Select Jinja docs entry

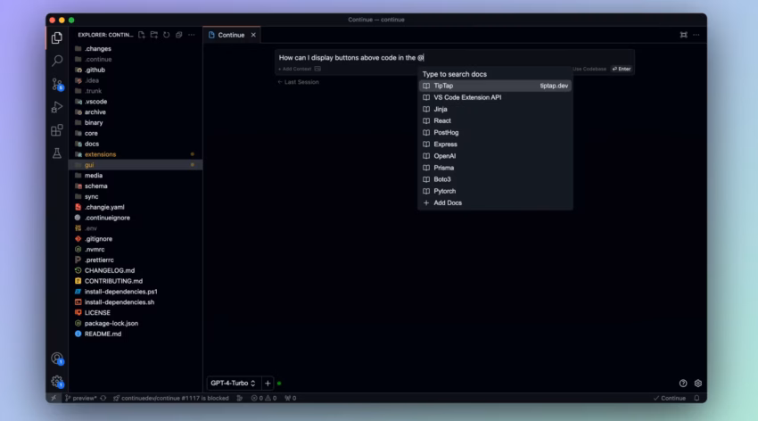tap(496, 109)
